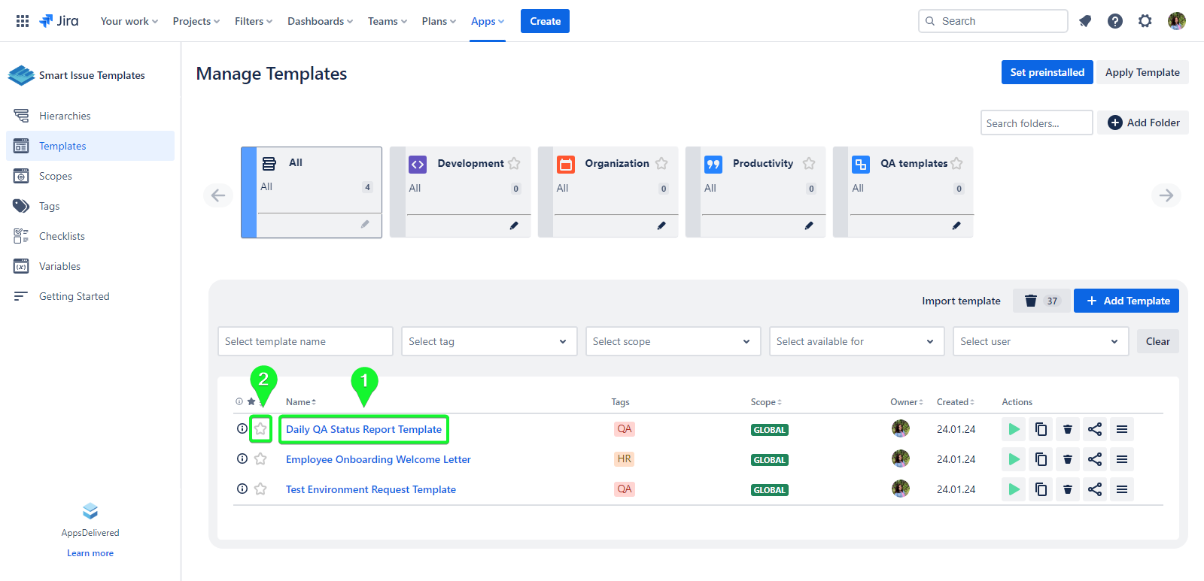
Task: Run the Daily QA Status Report template
Action: 1014,429
